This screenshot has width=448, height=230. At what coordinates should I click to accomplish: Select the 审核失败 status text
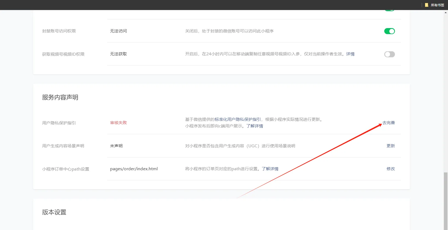point(118,123)
